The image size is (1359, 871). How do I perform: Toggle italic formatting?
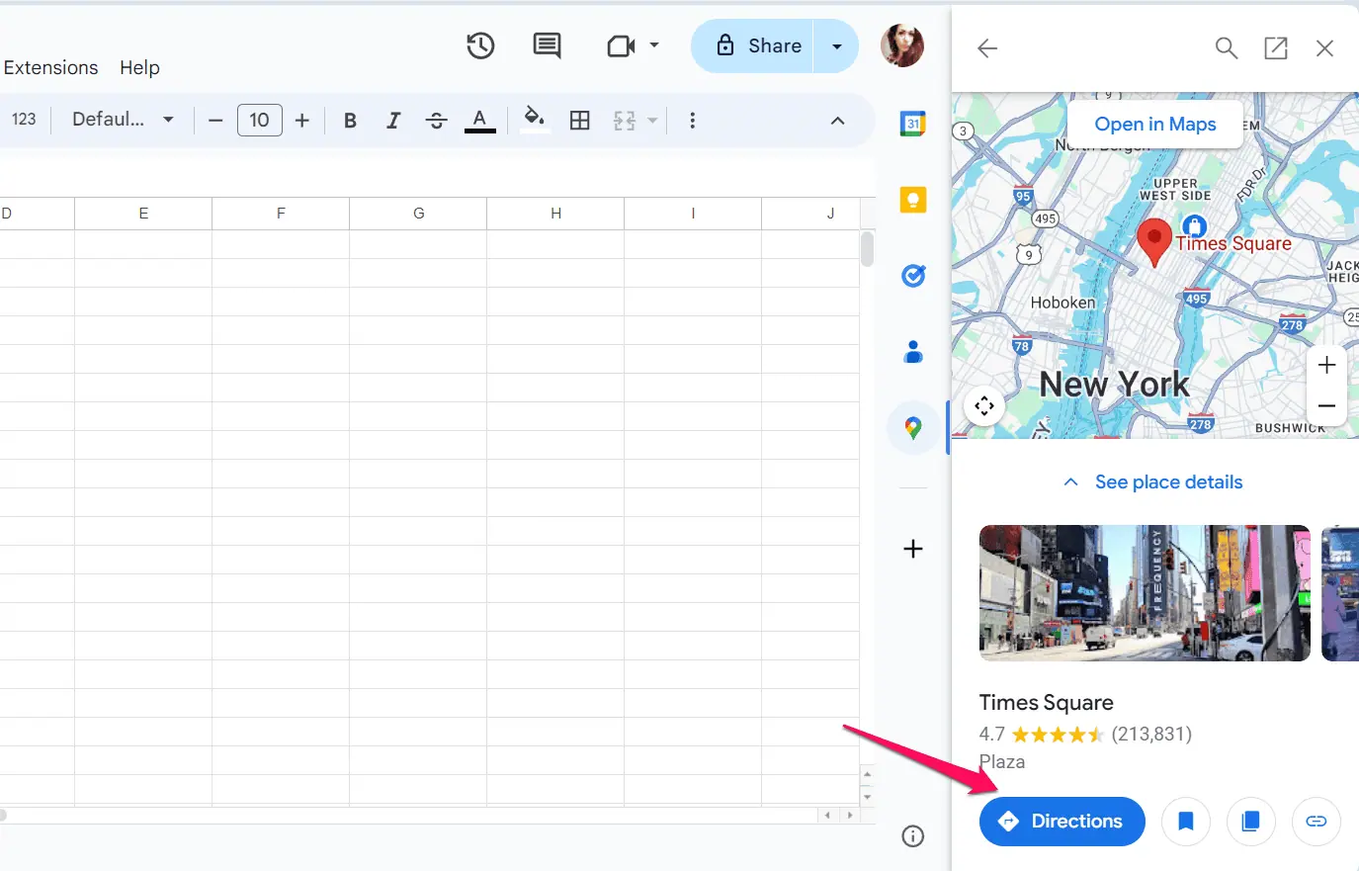393,121
